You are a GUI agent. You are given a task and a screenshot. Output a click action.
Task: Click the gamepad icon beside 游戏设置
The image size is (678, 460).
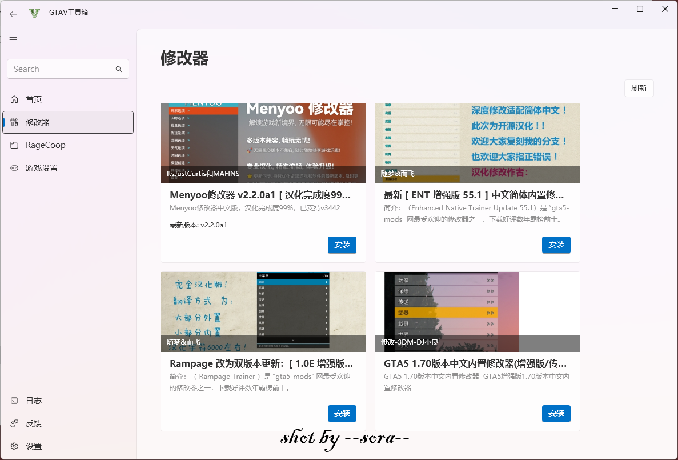pos(14,169)
